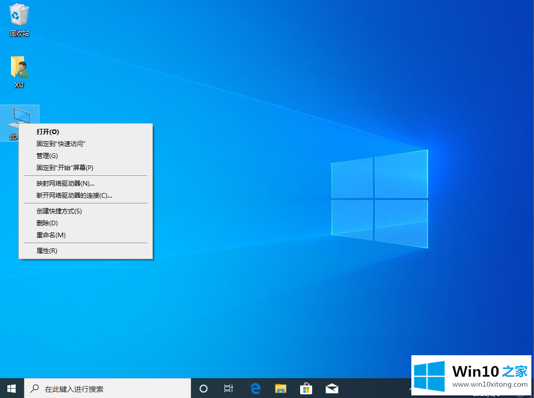Launch Microsoft Store from the taskbar
This screenshot has height=398, width=534.
(306, 388)
